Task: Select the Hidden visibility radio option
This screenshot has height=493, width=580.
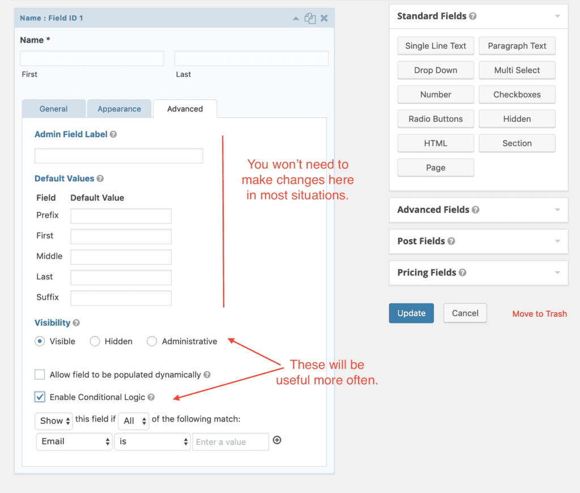Action: click(x=95, y=341)
